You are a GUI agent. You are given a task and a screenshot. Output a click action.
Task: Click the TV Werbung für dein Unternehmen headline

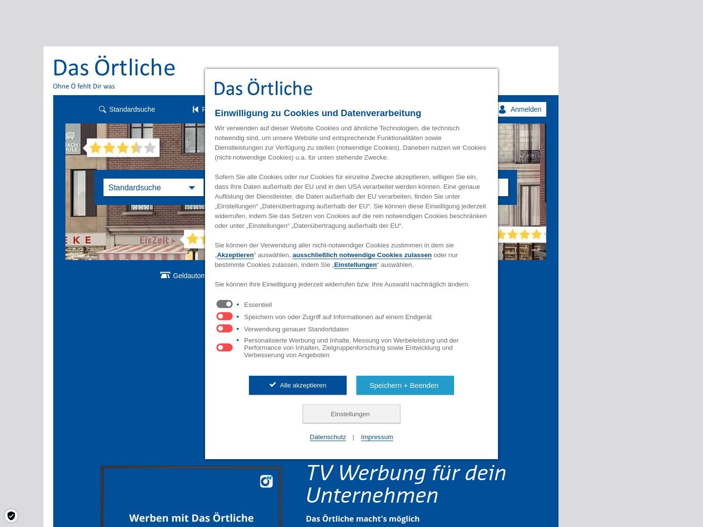tap(406, 484)
